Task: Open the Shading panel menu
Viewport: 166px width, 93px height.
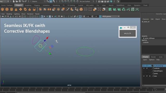Action: (x=9, y=14)
